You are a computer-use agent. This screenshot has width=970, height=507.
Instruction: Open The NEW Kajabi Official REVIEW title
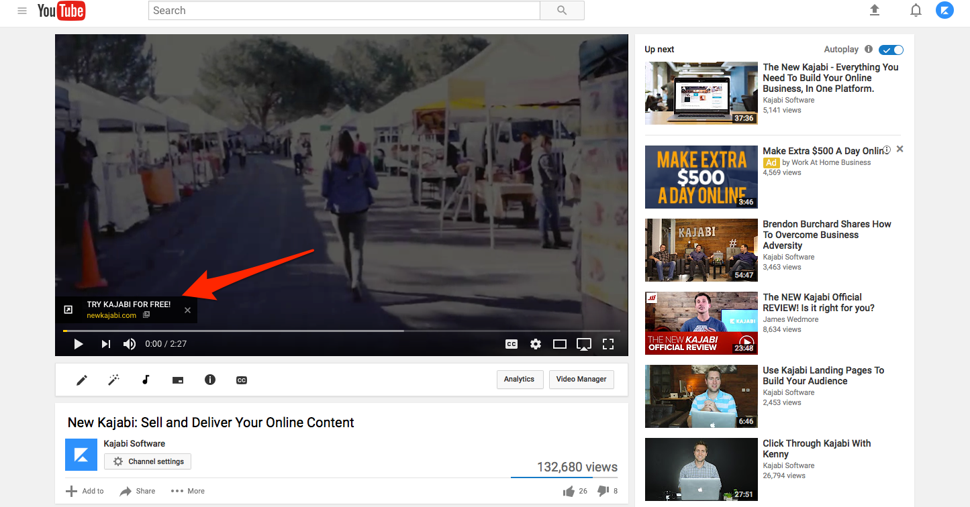[818, 302]
